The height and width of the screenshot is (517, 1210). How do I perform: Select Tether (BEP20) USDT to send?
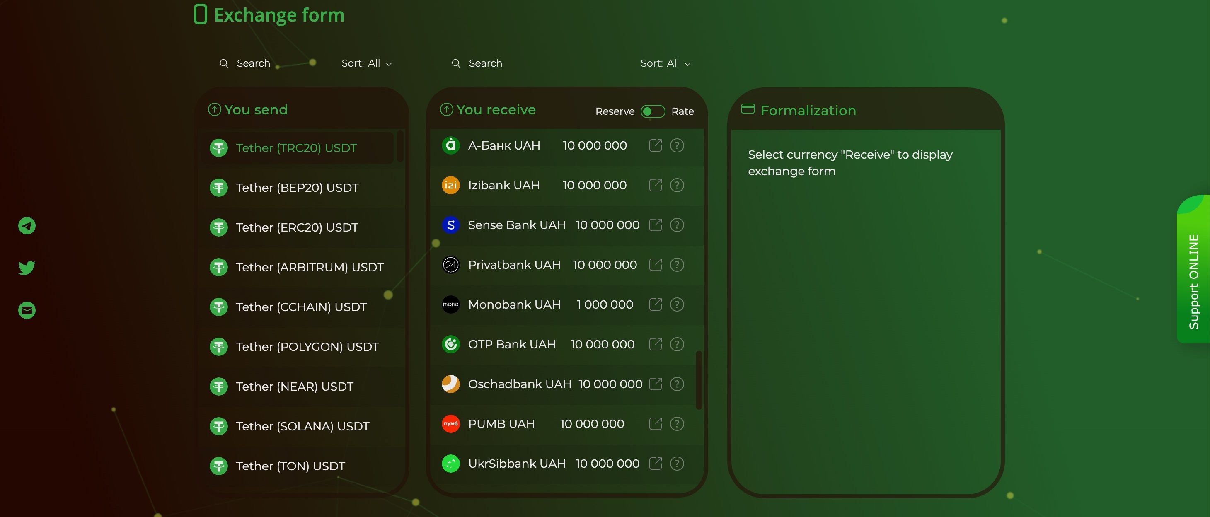click(297, 188)
